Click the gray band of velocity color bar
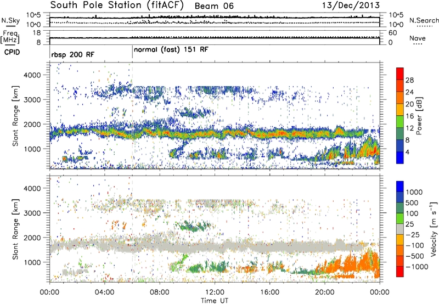 click(400, 229)
